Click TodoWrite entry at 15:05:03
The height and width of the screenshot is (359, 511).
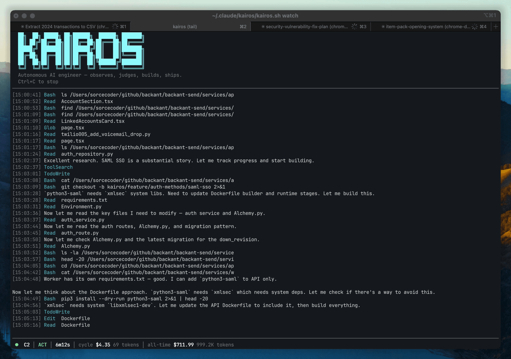tap(57, 312)
